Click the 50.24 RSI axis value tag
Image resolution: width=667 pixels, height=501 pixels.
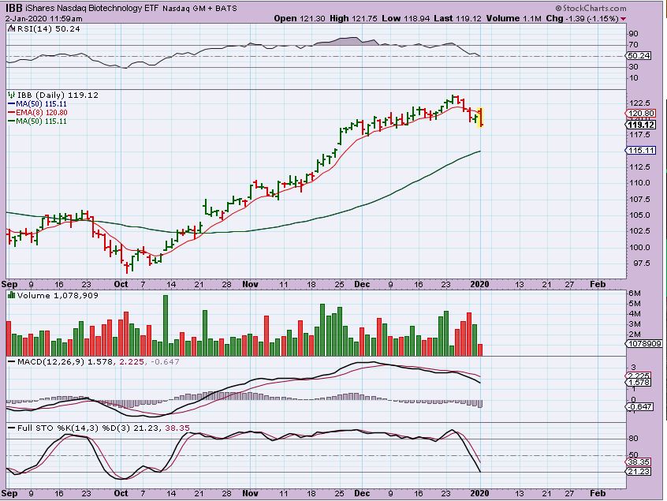pyautogui.click(x=639, y=56)
